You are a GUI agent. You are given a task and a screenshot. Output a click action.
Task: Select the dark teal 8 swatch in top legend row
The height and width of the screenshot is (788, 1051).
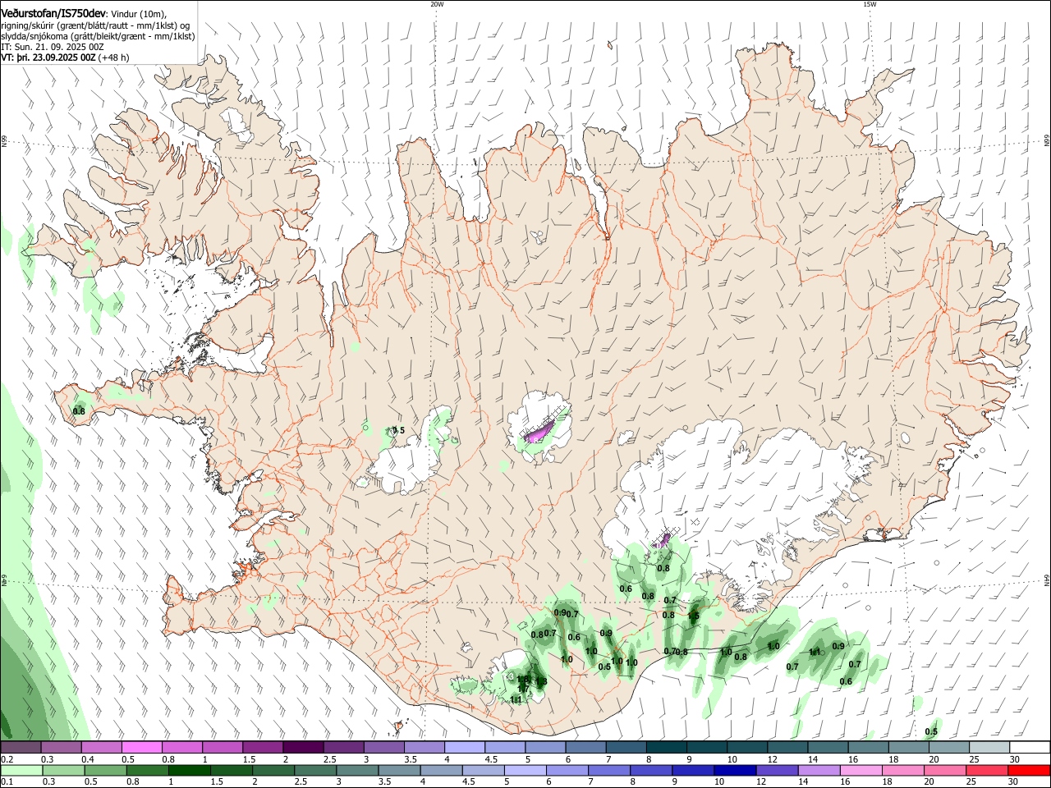[x=665, y=747]
